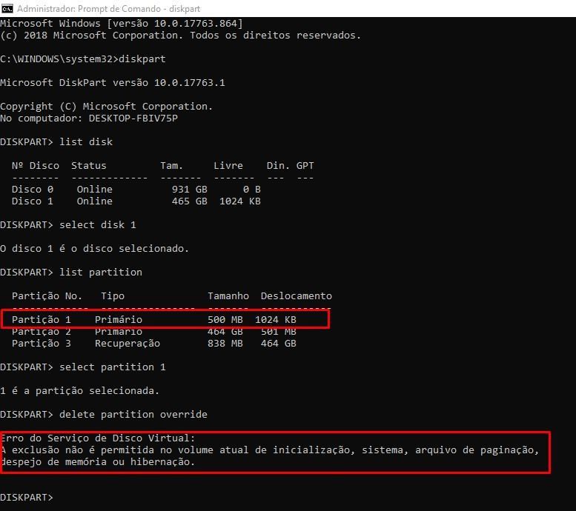Click the text "Microsoft Windows [versão 10.0.17763.864]"
The height and width of the screenshot is (511, 576).
coord(122,24)
